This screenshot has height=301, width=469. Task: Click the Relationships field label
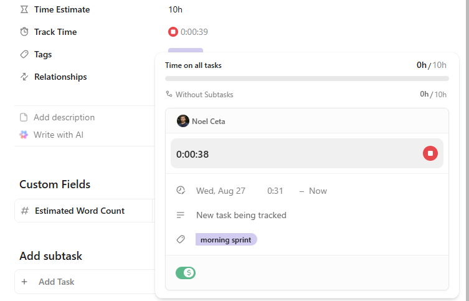[60, 77]
